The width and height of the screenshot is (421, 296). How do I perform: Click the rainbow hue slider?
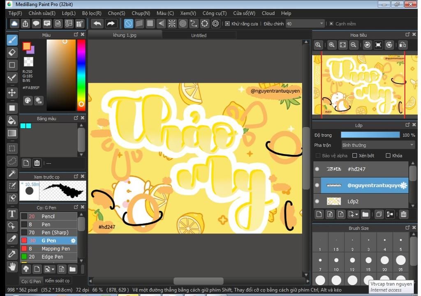81,75
